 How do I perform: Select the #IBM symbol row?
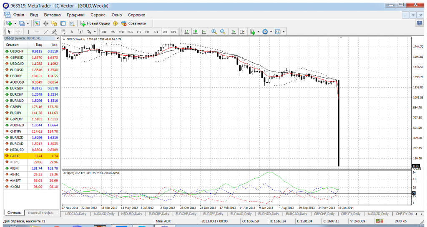(x=32, y=168)
